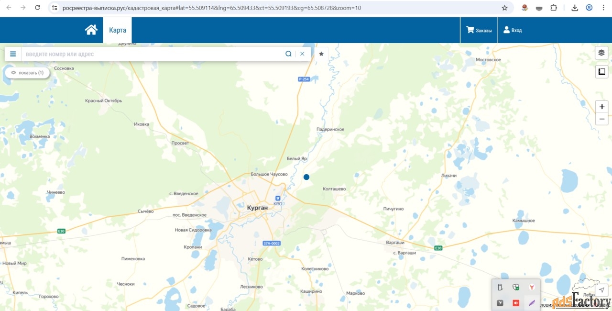
Task: Select the Большое Чаусово label on the map
Action: pyautogui.click(x=269, y=175)
